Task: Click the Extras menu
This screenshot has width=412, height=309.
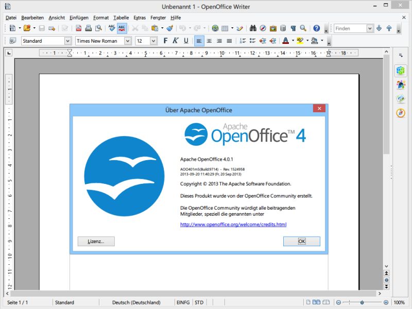Action: tap(140, 18)
